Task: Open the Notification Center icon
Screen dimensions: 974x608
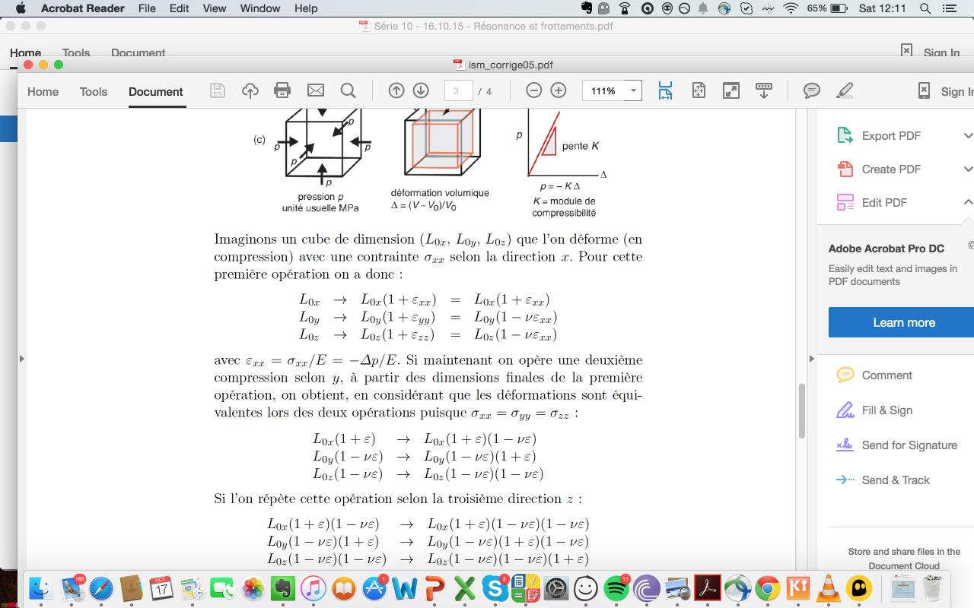Action: tap(949, 8)
